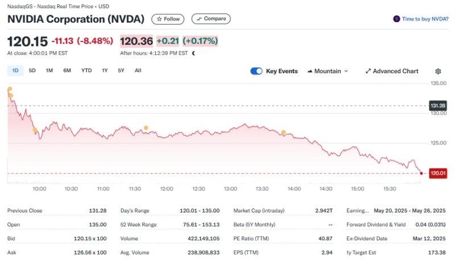This screenshot has width=455, height=263.
Task: Click PE Ratio (TTM) value 40.87
Action: [x=325, y=239]
